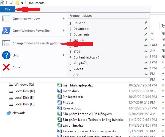
Task: Select Close in the File menu
Action: click(34, 67)
